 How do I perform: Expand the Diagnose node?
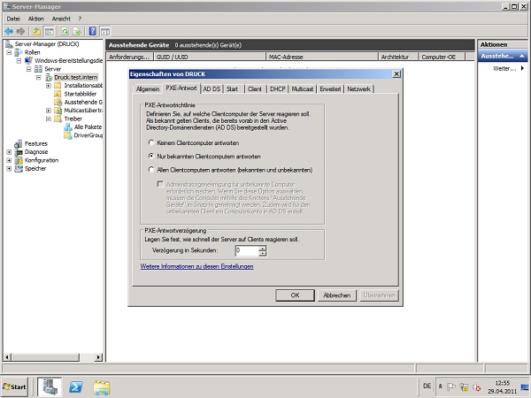click(x=9, y=152)
